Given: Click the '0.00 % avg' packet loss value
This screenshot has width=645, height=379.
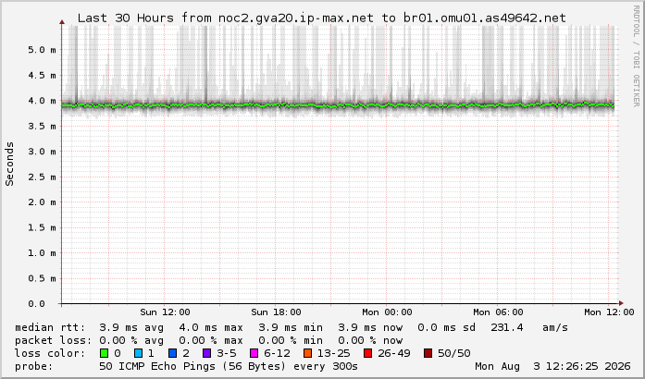Looking at the screenshot, I should (x=131, y=340).
